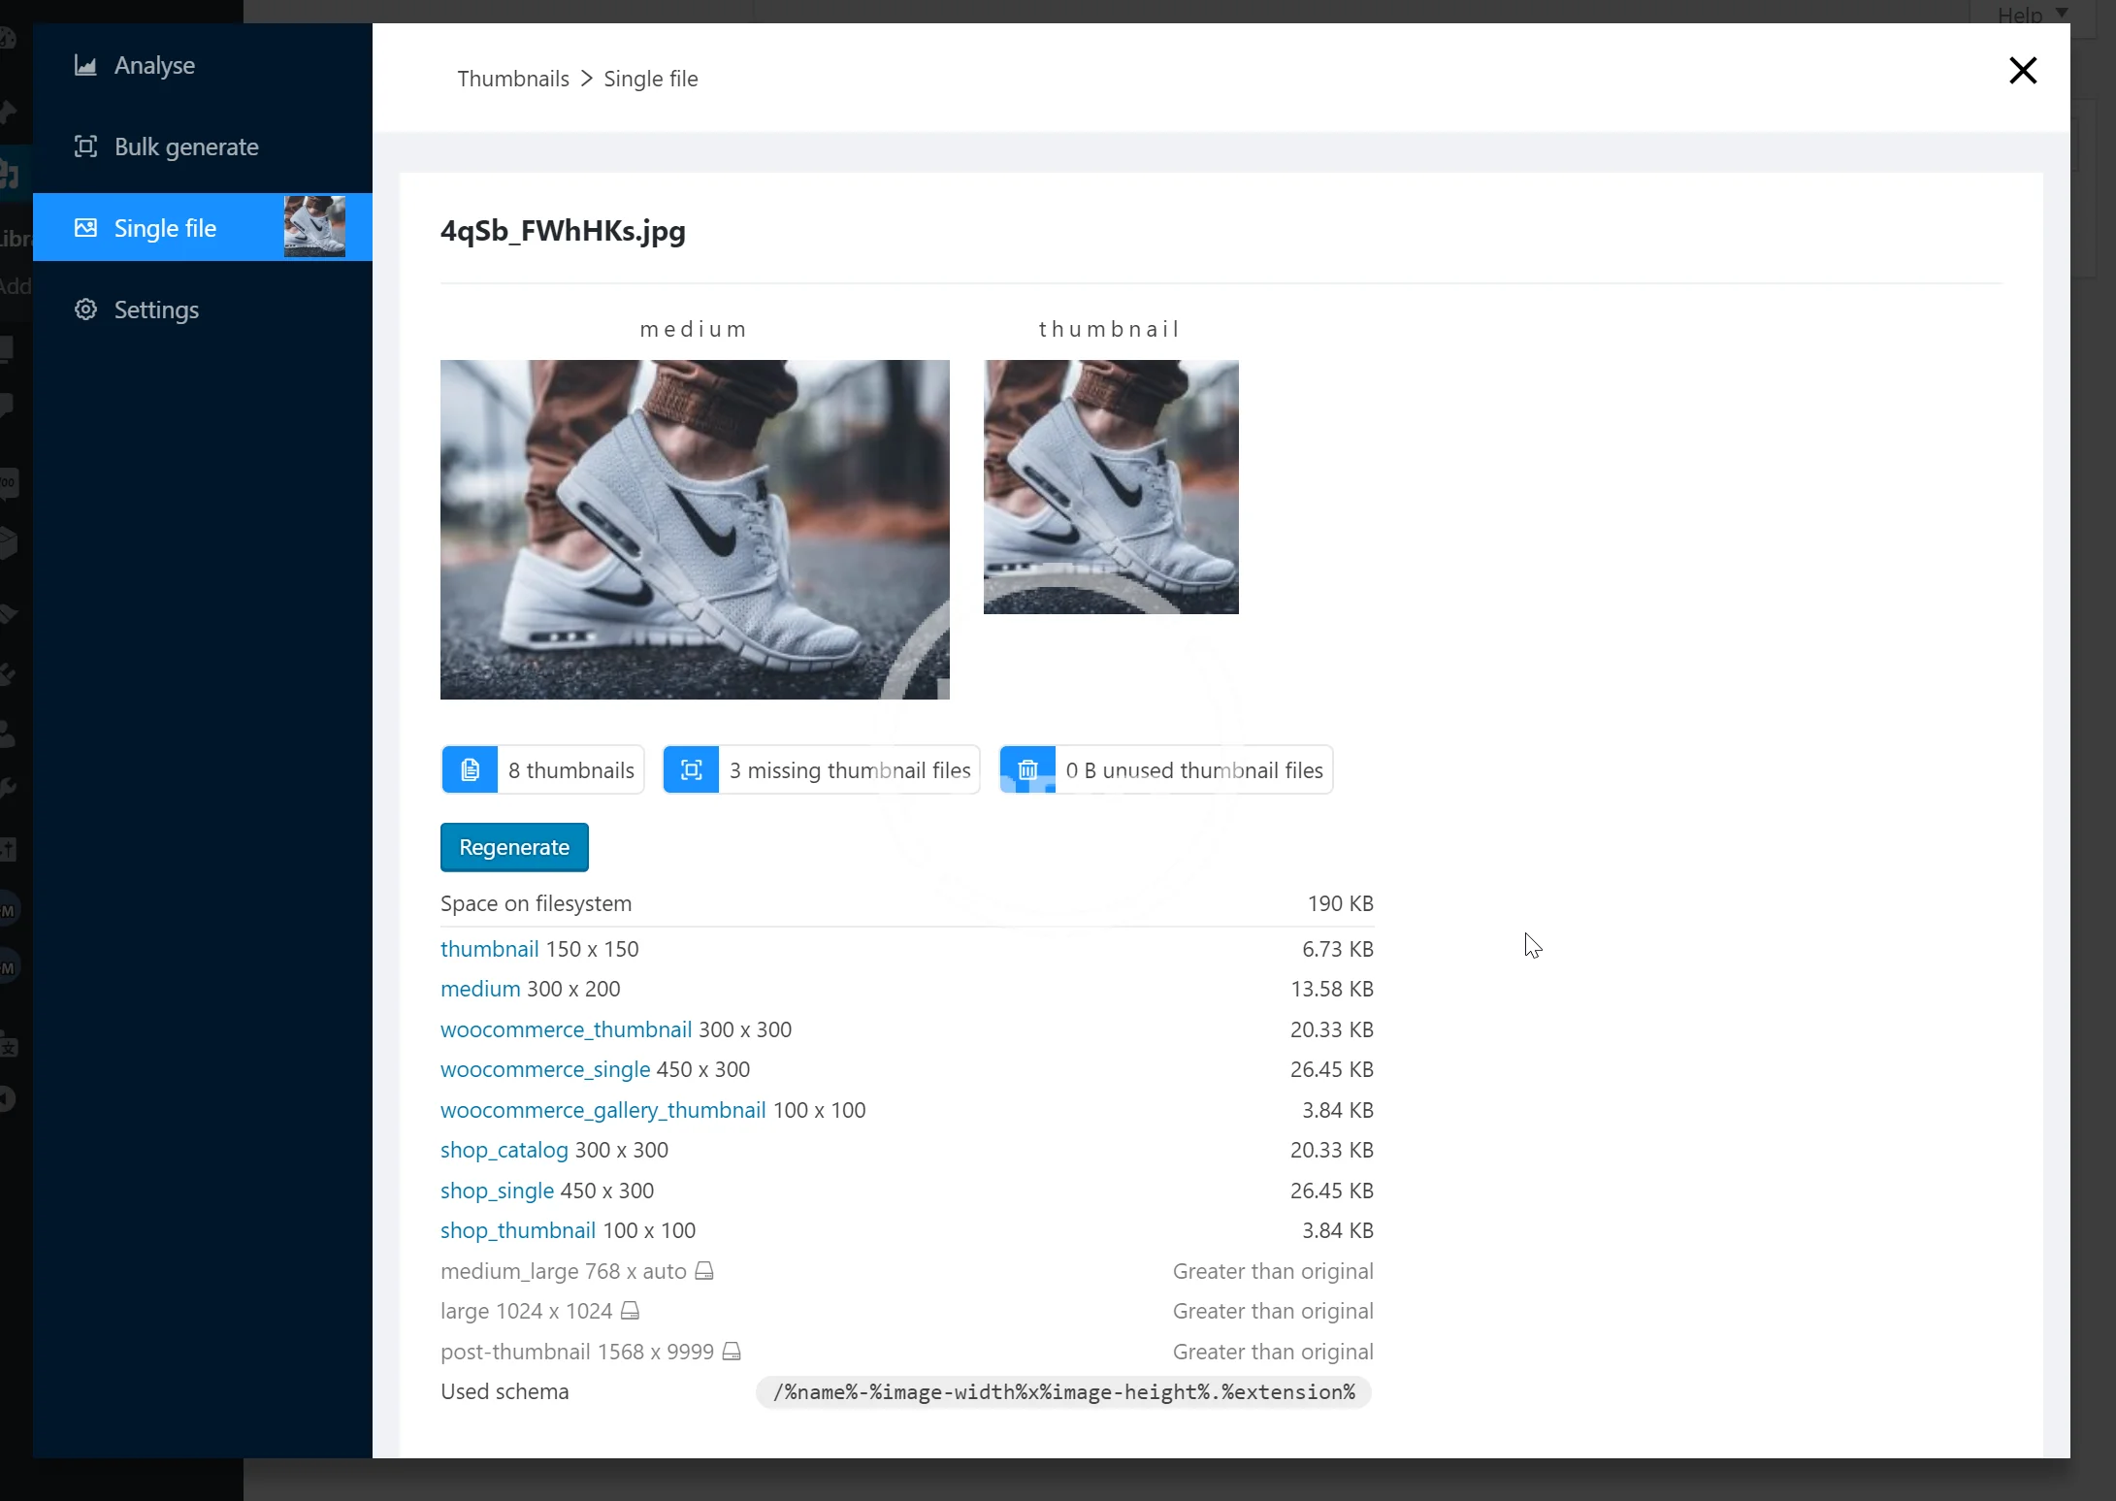The width and height of the screenshot is (2116, 1501).
Task: Click the Analyse chart icon in sidebar
Action: coord(85,65)
